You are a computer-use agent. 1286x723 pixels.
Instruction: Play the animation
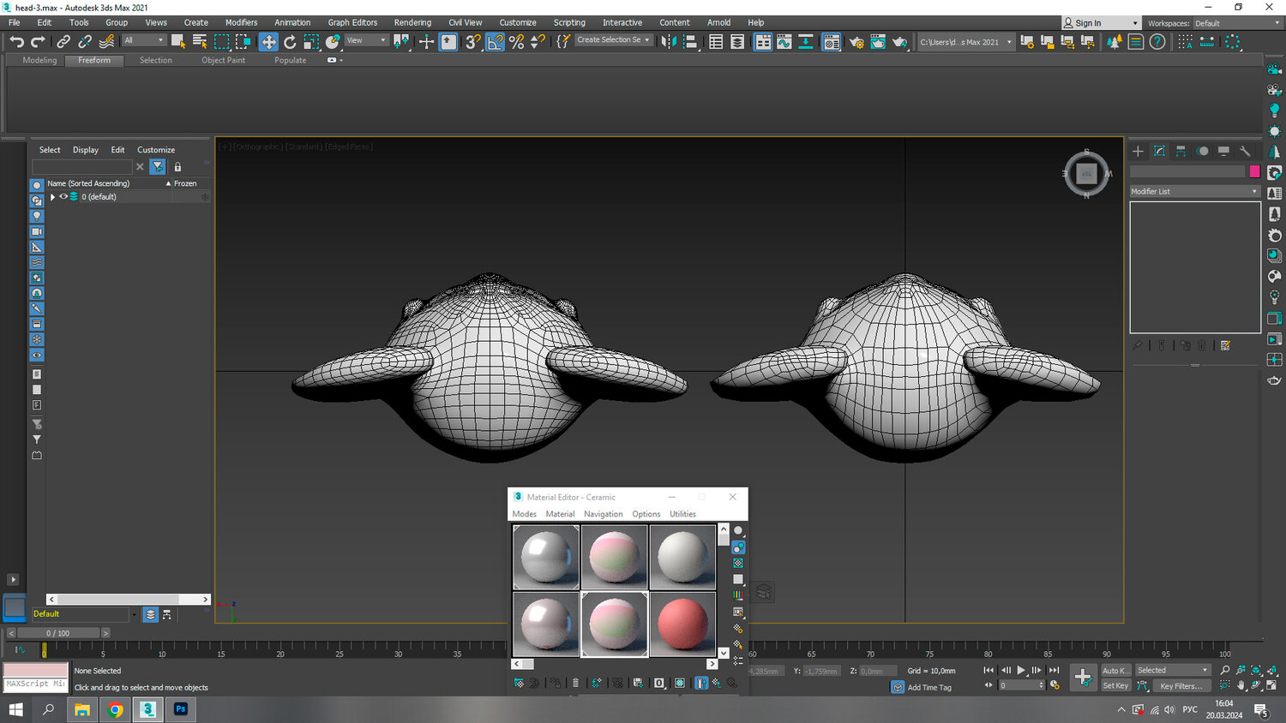(x=1021, y=671)
